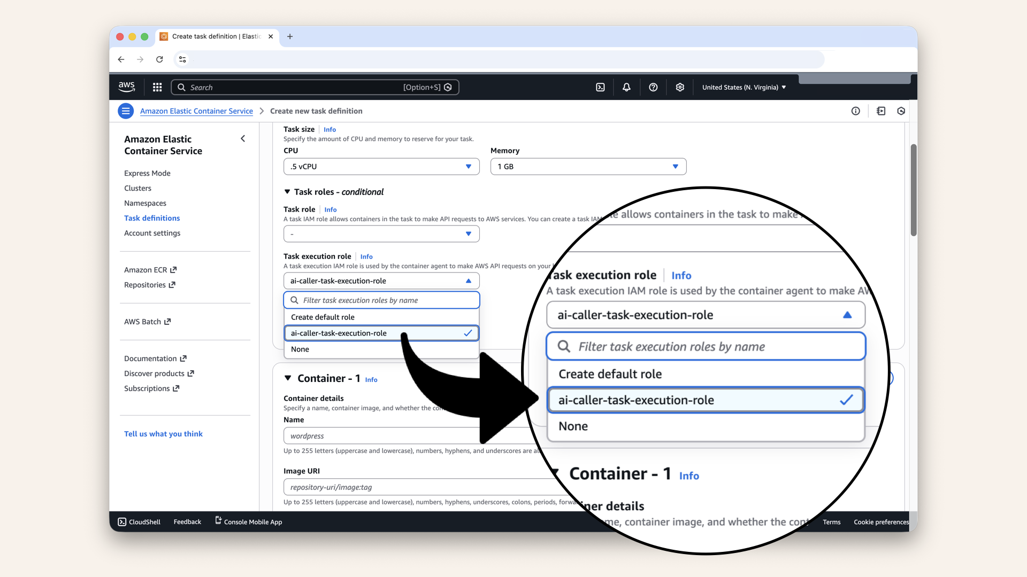
Task: Open the Help question mark icon
Action: click(653, 87)
